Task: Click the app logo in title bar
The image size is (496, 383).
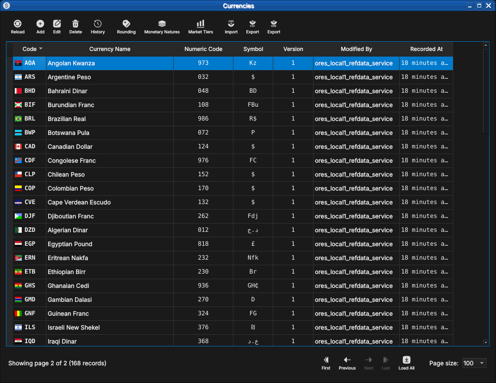Action: 6,6
